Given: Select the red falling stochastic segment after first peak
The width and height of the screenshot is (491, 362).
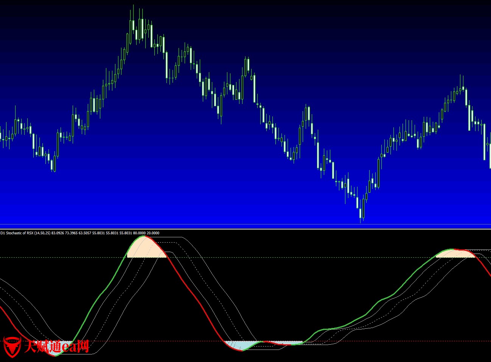Looking at the screenshot, I should [x=193, y=295].
